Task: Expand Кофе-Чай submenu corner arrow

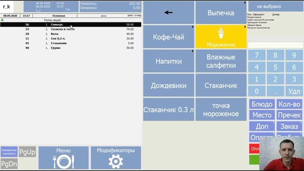Action: click(x=193, y=27)
